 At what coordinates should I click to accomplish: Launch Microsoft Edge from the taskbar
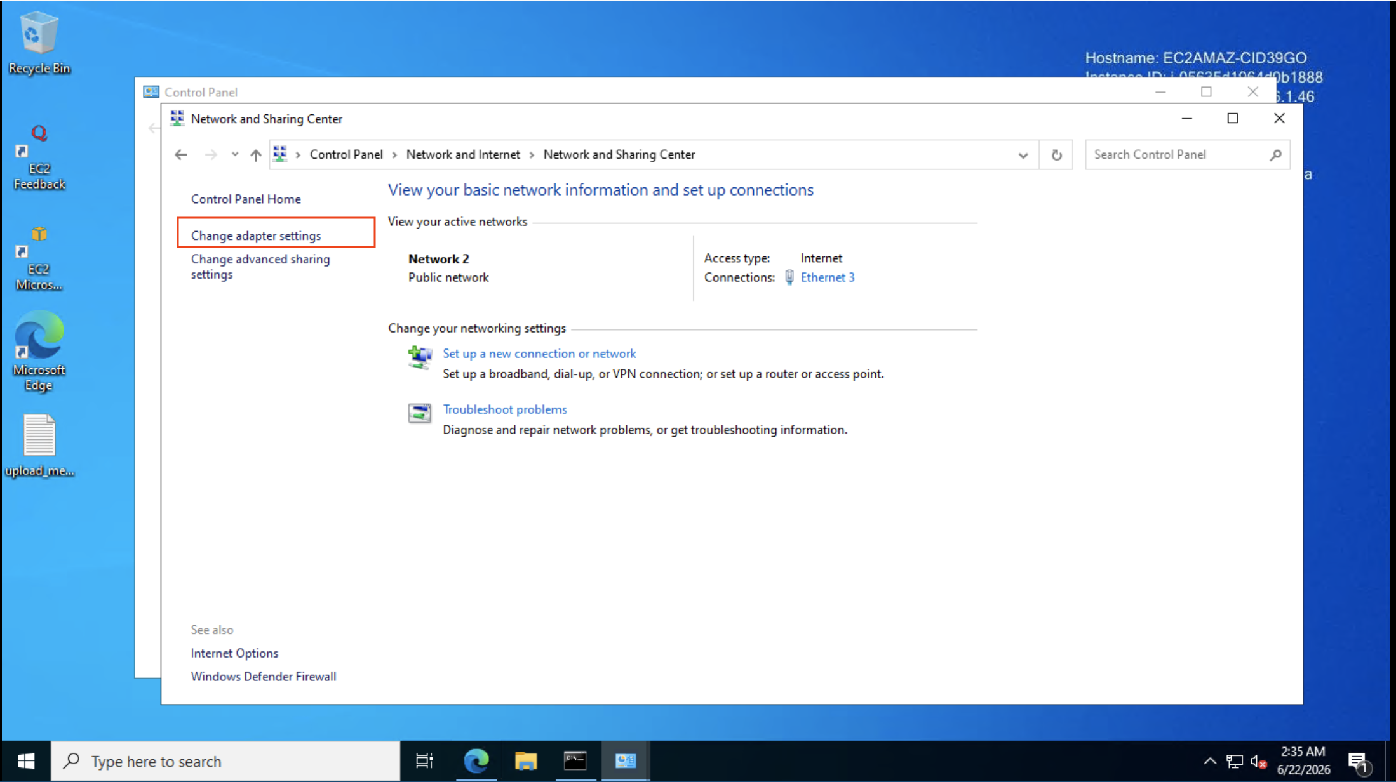(476, 761)
